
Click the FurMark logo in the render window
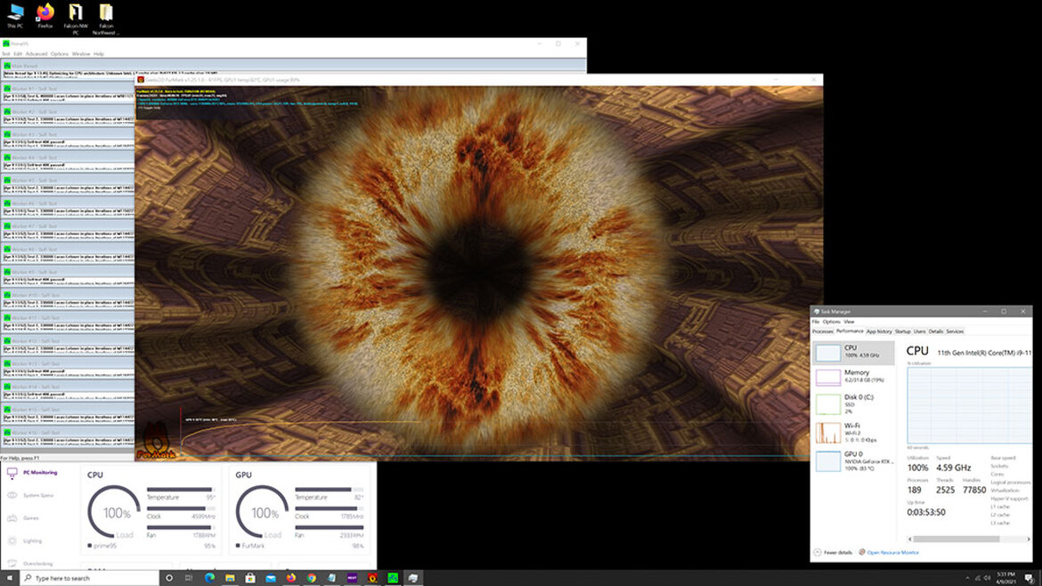(157, 441)
